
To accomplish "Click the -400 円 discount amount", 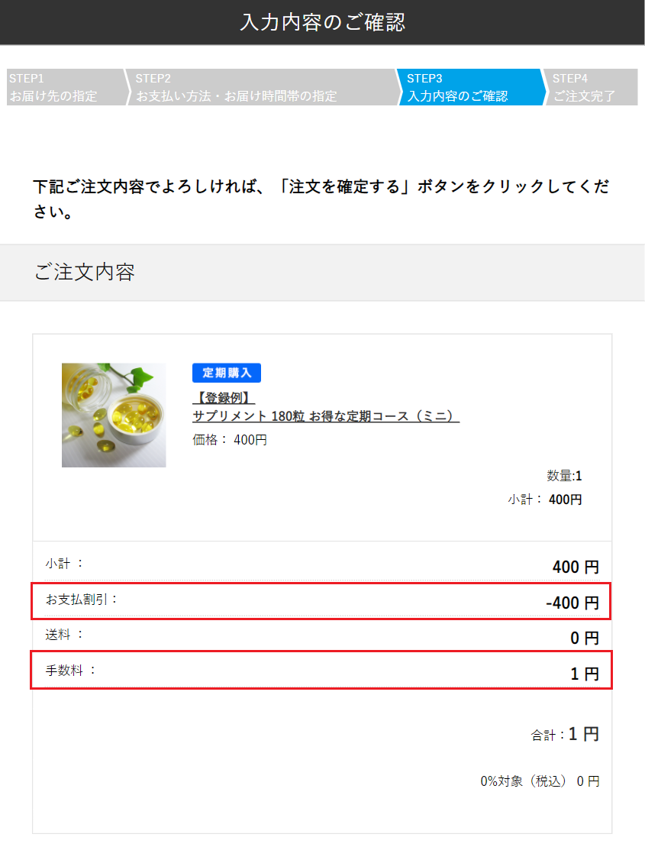I will (x=572, y=603).
